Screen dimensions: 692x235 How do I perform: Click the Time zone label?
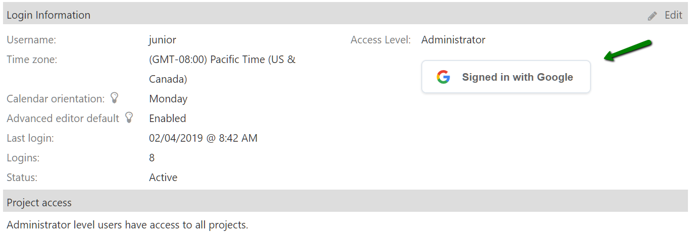[x=32, y=60]
